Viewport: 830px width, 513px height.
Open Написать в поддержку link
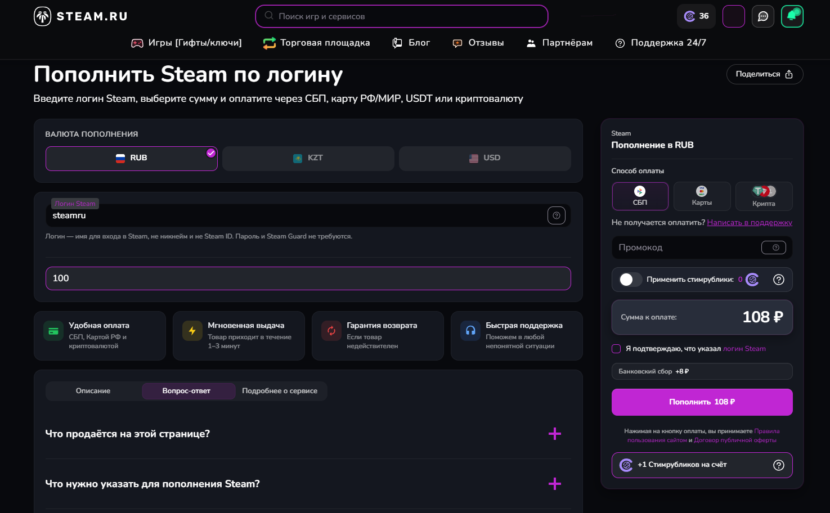pyautogui.click(x=750, y=223)
